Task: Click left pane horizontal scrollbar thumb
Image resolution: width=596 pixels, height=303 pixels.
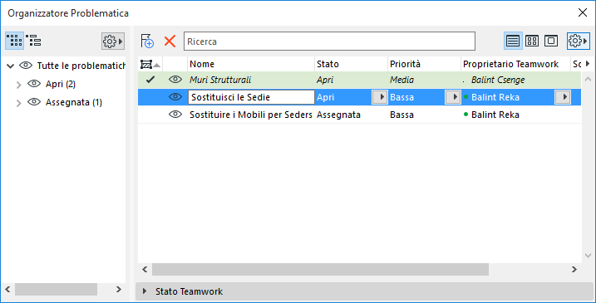Action: (56, 290)
